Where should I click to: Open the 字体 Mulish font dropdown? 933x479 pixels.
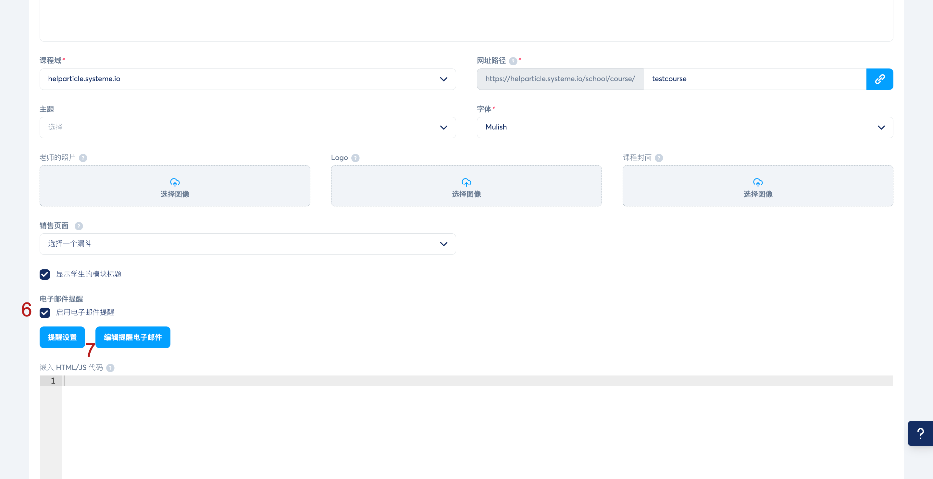tap(685, 128)
